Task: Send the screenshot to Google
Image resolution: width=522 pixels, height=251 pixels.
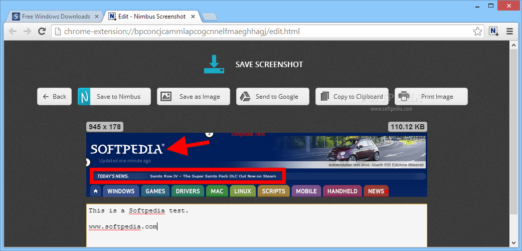Action: coord(273,97)
